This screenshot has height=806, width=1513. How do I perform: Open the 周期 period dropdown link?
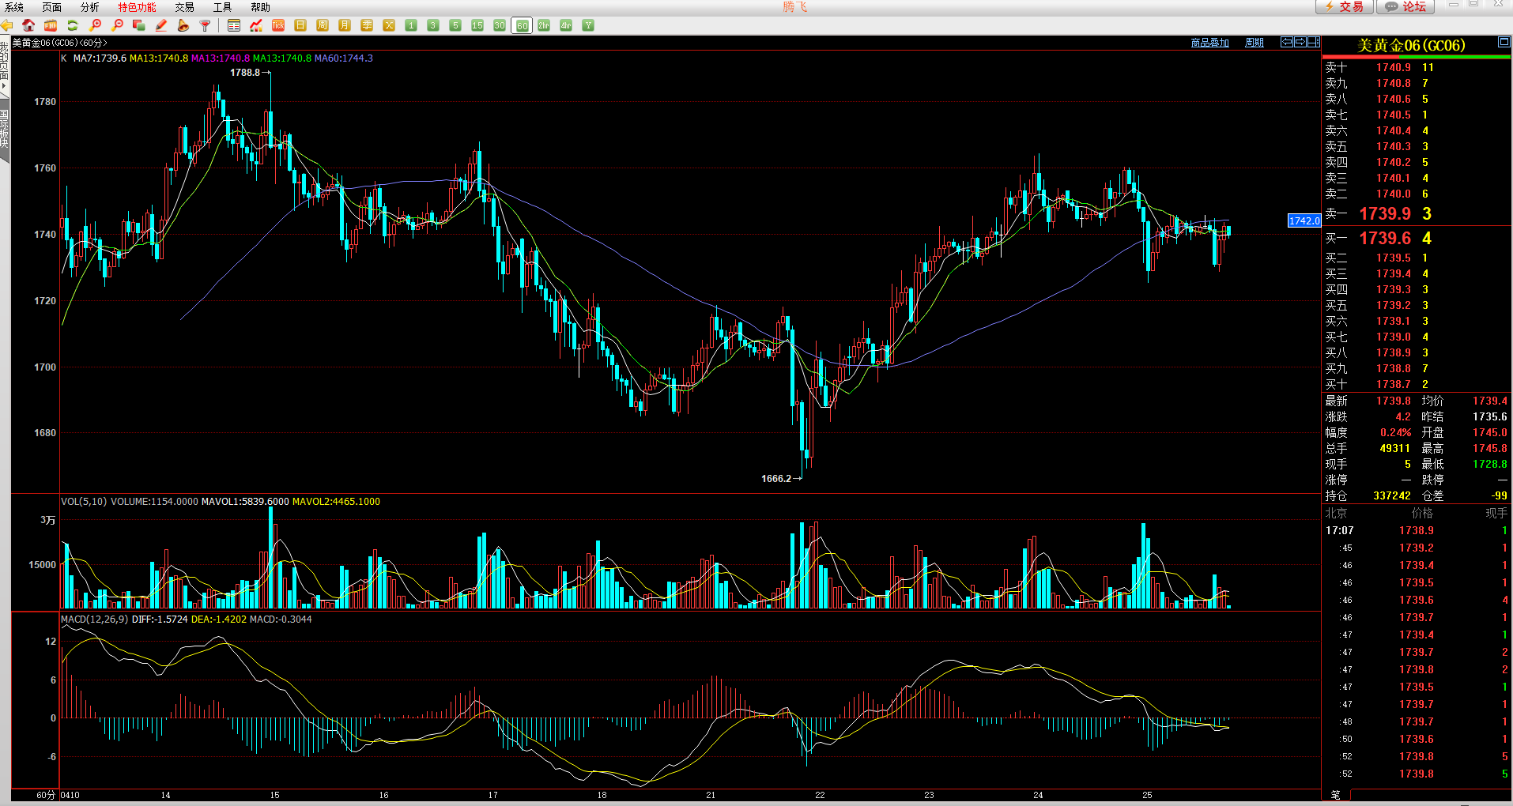(x=1255, y=43)
